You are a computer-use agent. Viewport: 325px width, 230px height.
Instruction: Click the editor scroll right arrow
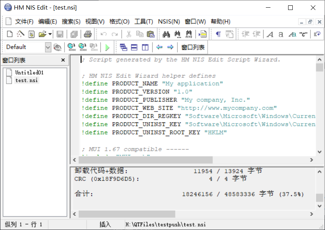tap(311, 160)
